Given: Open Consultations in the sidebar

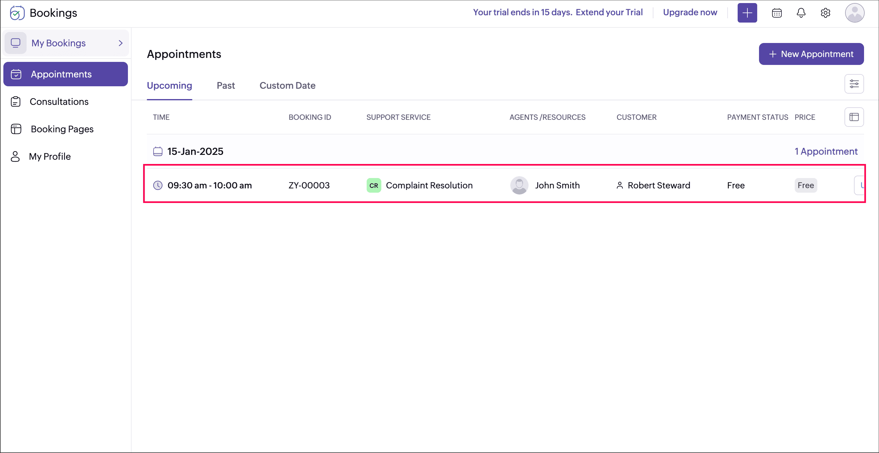Looking at the screenshot, I should (x=59, y=102).
